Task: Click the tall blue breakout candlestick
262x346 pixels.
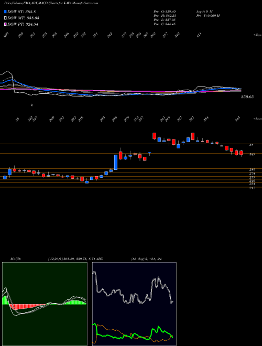Action: pos(116,162)
